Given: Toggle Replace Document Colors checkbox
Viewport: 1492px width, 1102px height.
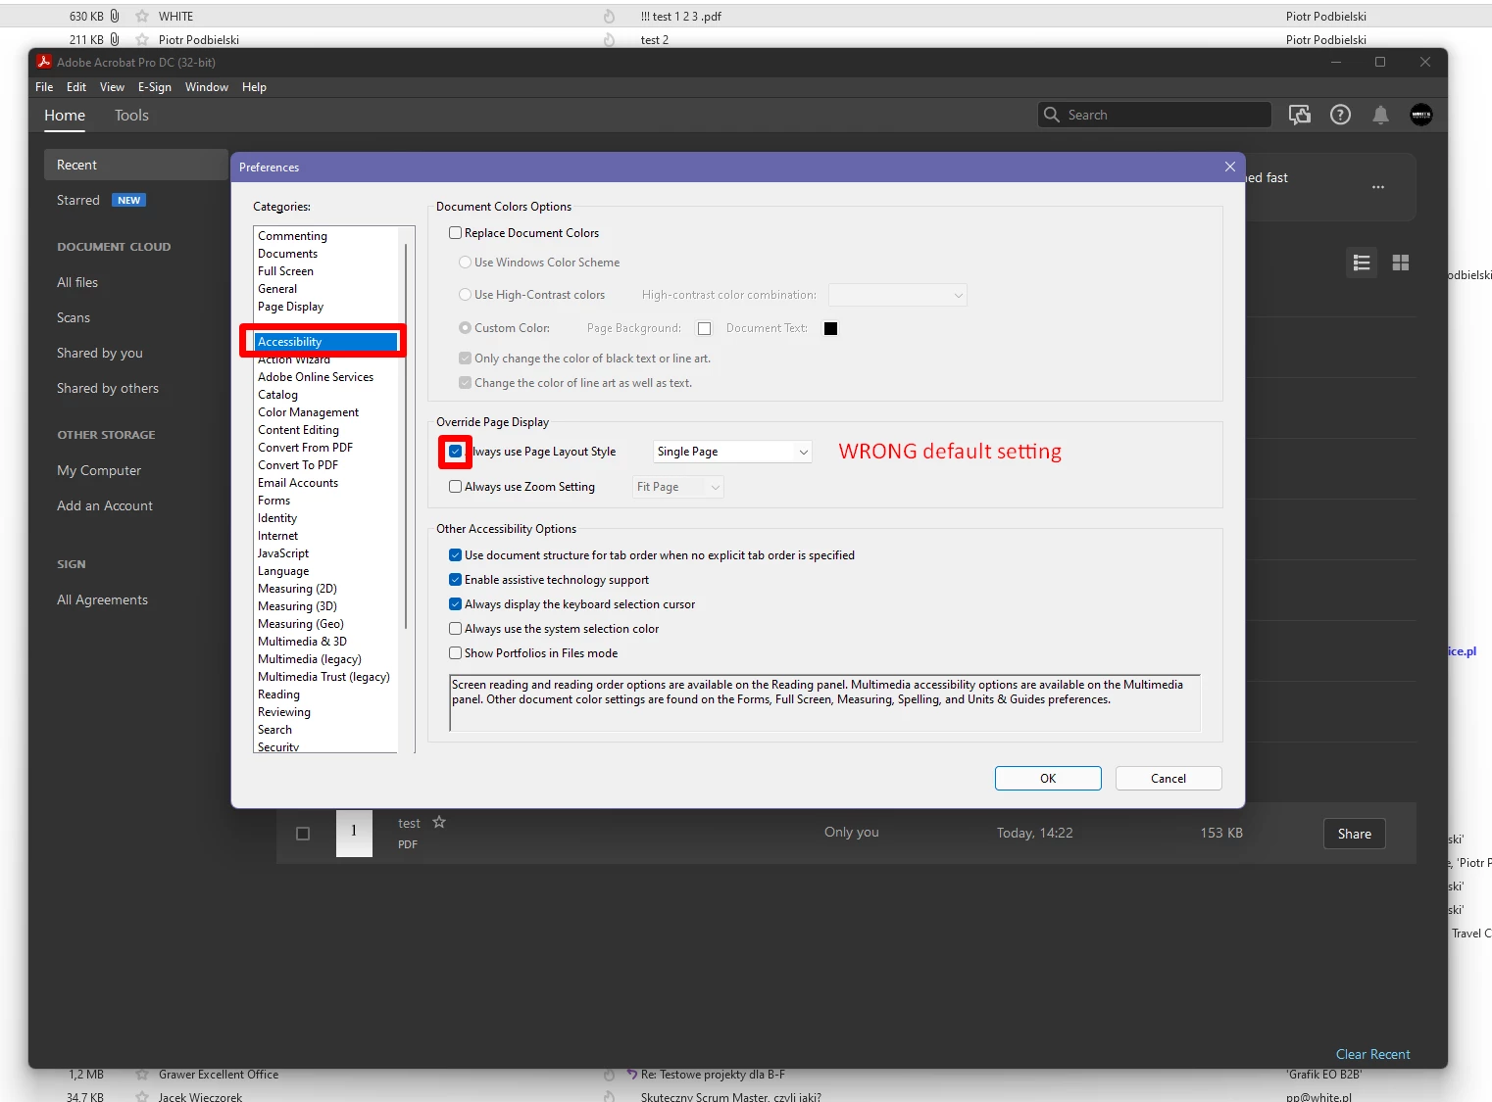Looking at the screenshot, I should point(455,233).
